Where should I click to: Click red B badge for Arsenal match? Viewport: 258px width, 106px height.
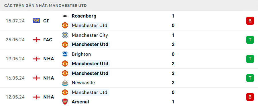250,97
